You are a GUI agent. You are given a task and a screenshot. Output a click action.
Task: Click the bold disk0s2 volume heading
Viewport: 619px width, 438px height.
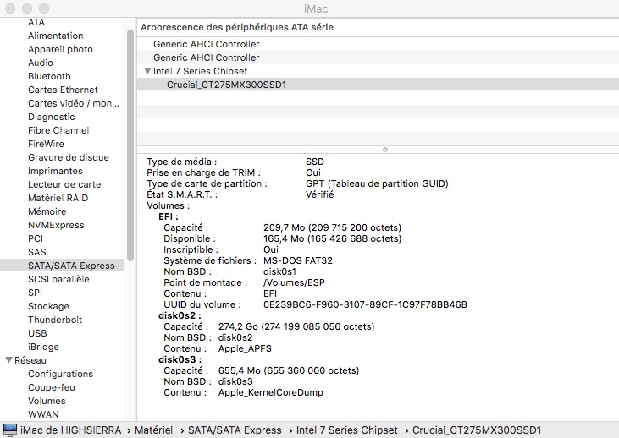[x=180, y=315]
